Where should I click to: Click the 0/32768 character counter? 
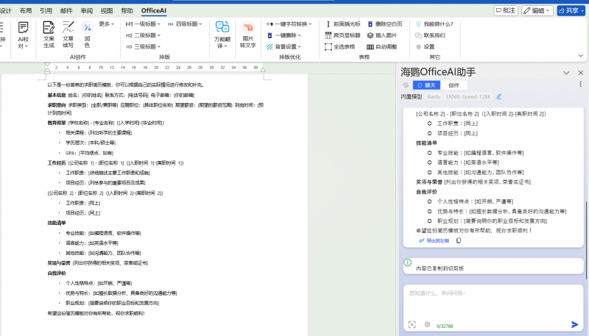pyautogui.click(x=445, y=326)
